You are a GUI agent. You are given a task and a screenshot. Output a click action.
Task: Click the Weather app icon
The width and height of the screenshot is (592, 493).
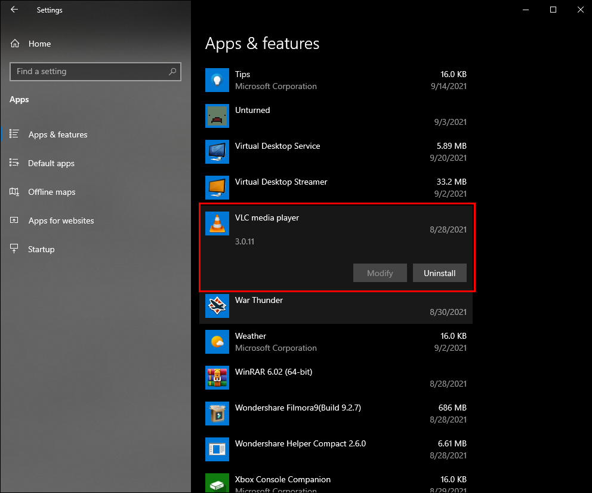tap(217, 342)
